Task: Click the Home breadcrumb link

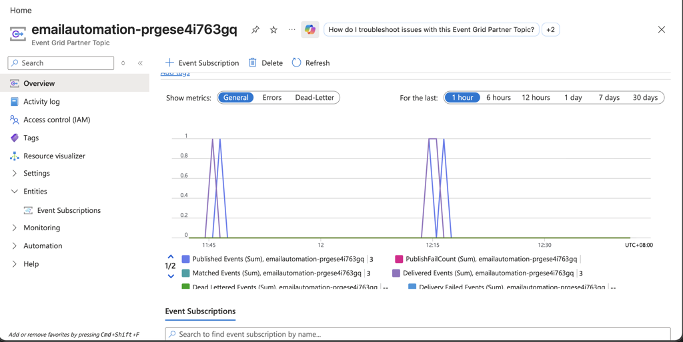Action: pyautogui.click(x=21, y=11)
